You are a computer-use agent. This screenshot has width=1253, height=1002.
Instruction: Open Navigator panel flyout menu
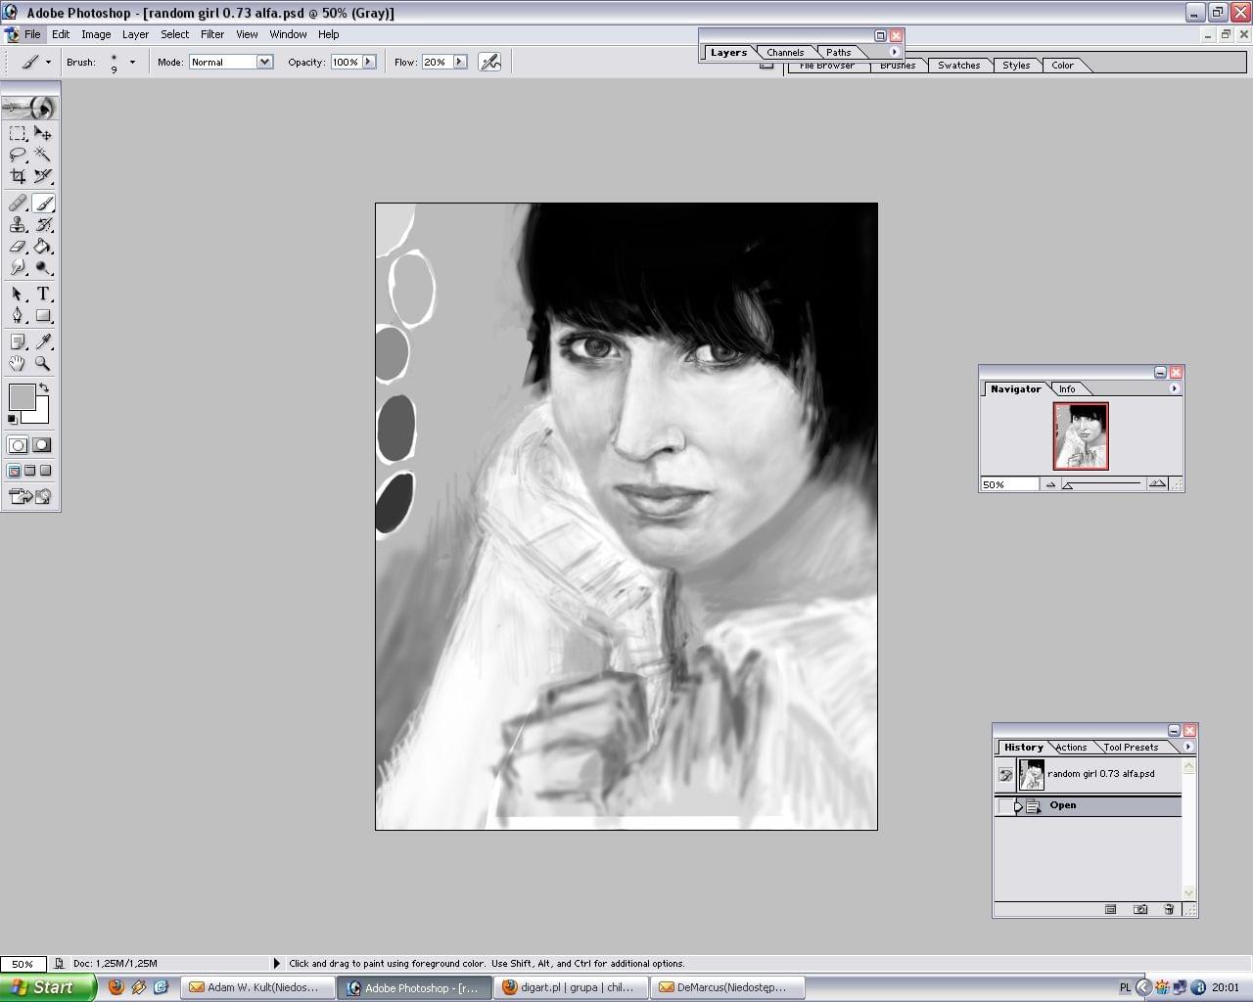pyautogui.click(x=1175, y=388)
